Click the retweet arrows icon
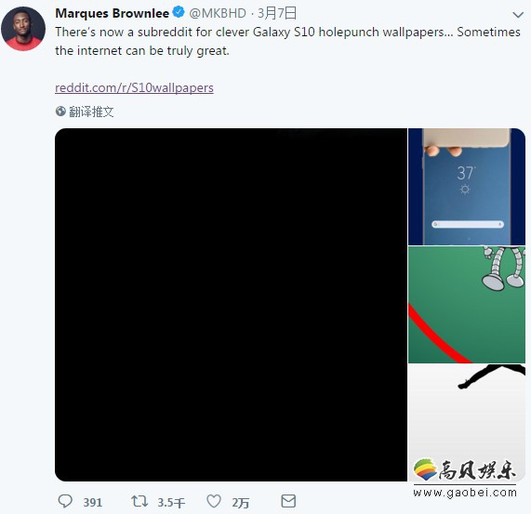This screenshot has height=514, width=531. 139,501
